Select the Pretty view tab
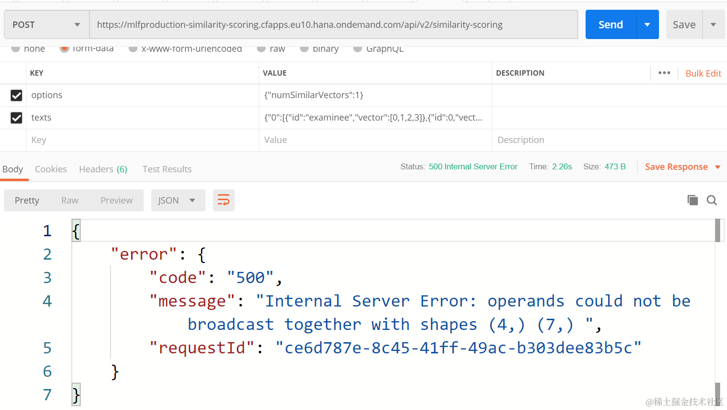The height and width of the screenshot is (410, 727). tap(27, 200)
